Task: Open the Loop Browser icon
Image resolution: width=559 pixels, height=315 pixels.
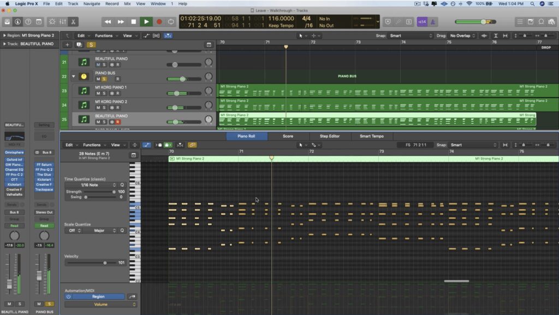Action: [x=541, y=22]
